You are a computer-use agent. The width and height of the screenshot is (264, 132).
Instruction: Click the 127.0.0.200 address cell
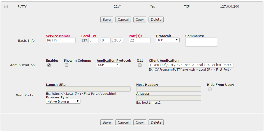coord(230,6)
